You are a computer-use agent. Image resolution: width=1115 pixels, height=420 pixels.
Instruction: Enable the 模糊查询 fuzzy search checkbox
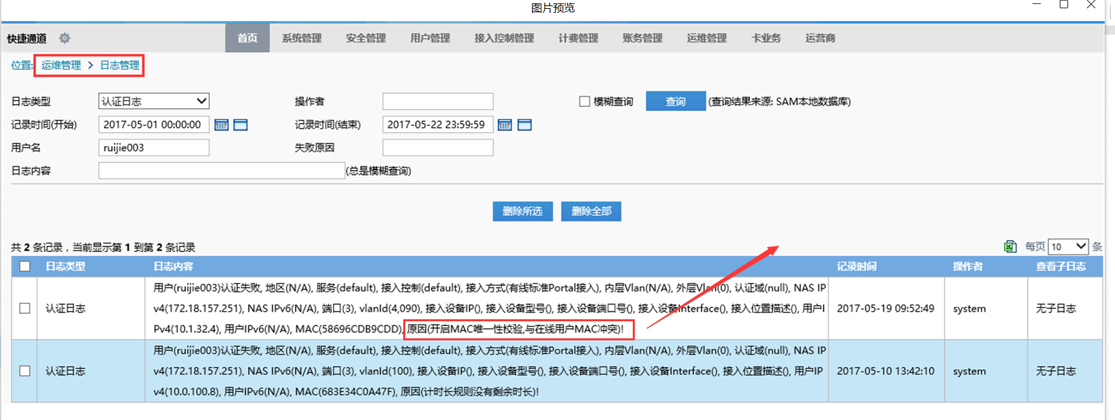[x=584, y=101]
